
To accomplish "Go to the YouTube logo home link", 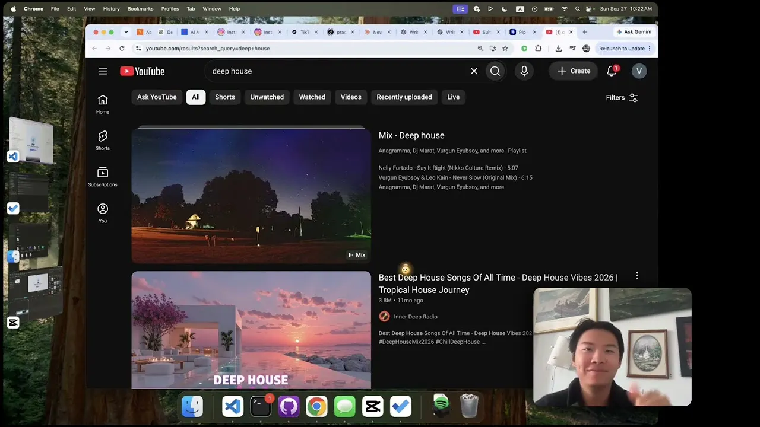I will tap(142, 71).
